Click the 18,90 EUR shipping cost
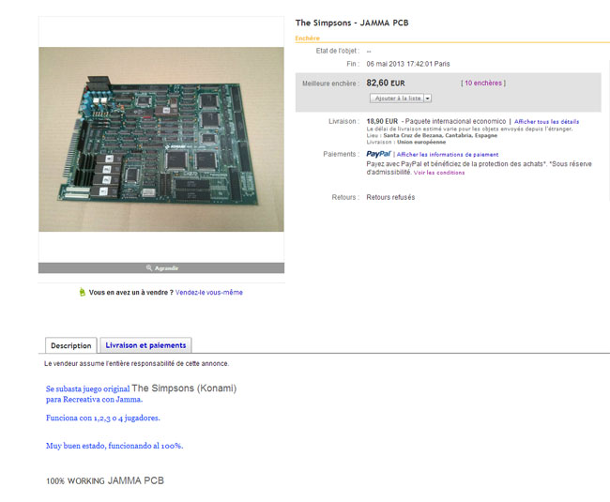The width and height of the screenshot is (610, 502). tap(382, 121)
